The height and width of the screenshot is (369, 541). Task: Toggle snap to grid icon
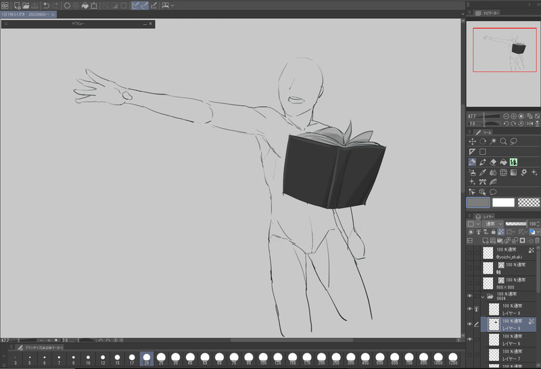click(x=154, y=5)
